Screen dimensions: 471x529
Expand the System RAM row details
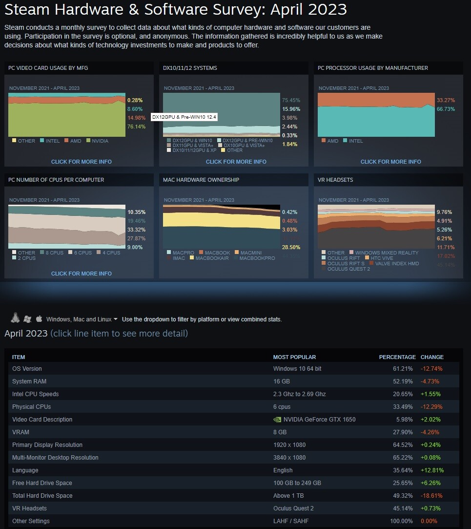(x=234, y=381)
